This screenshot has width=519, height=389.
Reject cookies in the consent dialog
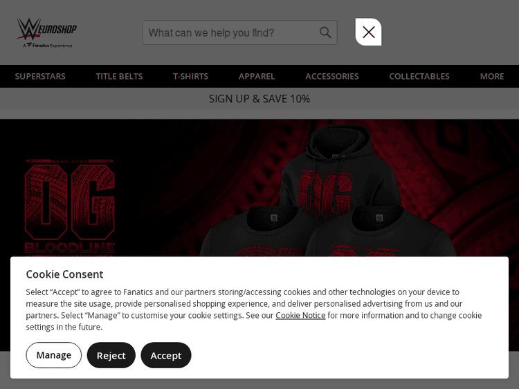111,355
